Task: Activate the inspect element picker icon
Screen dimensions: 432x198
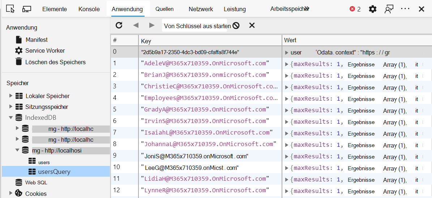Action: pyautogui.click(x=10, y=9)
